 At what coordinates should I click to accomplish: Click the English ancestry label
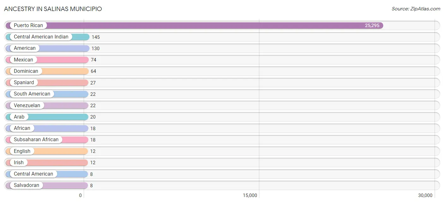tap(22, 151)
